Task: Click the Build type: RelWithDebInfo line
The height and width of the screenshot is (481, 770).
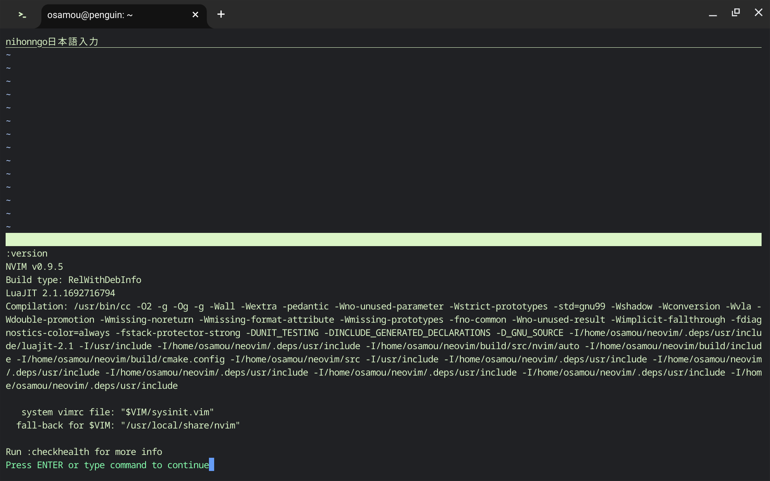Action: tap(73, 279)
